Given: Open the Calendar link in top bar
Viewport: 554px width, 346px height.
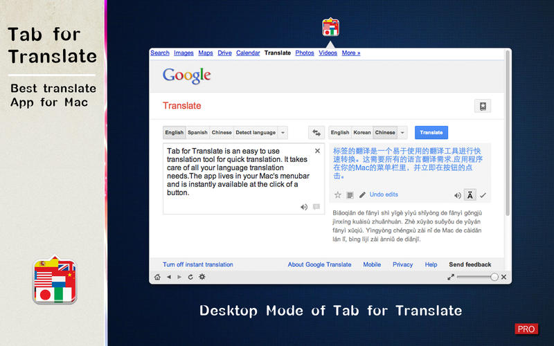Looking at the screenshot, I should click(248, 53).
